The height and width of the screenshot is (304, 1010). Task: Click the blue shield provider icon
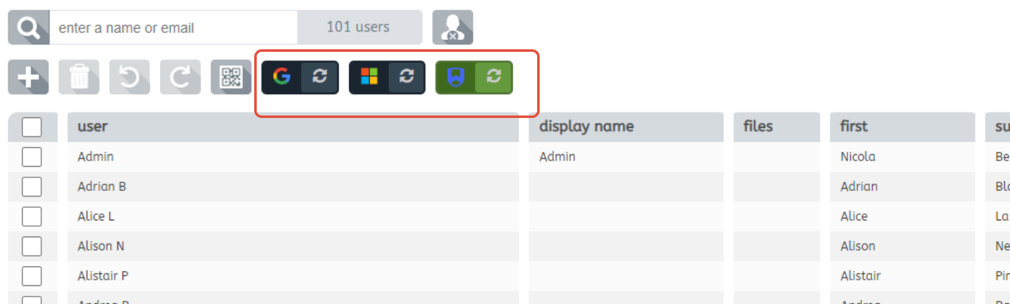[x=456, y=77]
